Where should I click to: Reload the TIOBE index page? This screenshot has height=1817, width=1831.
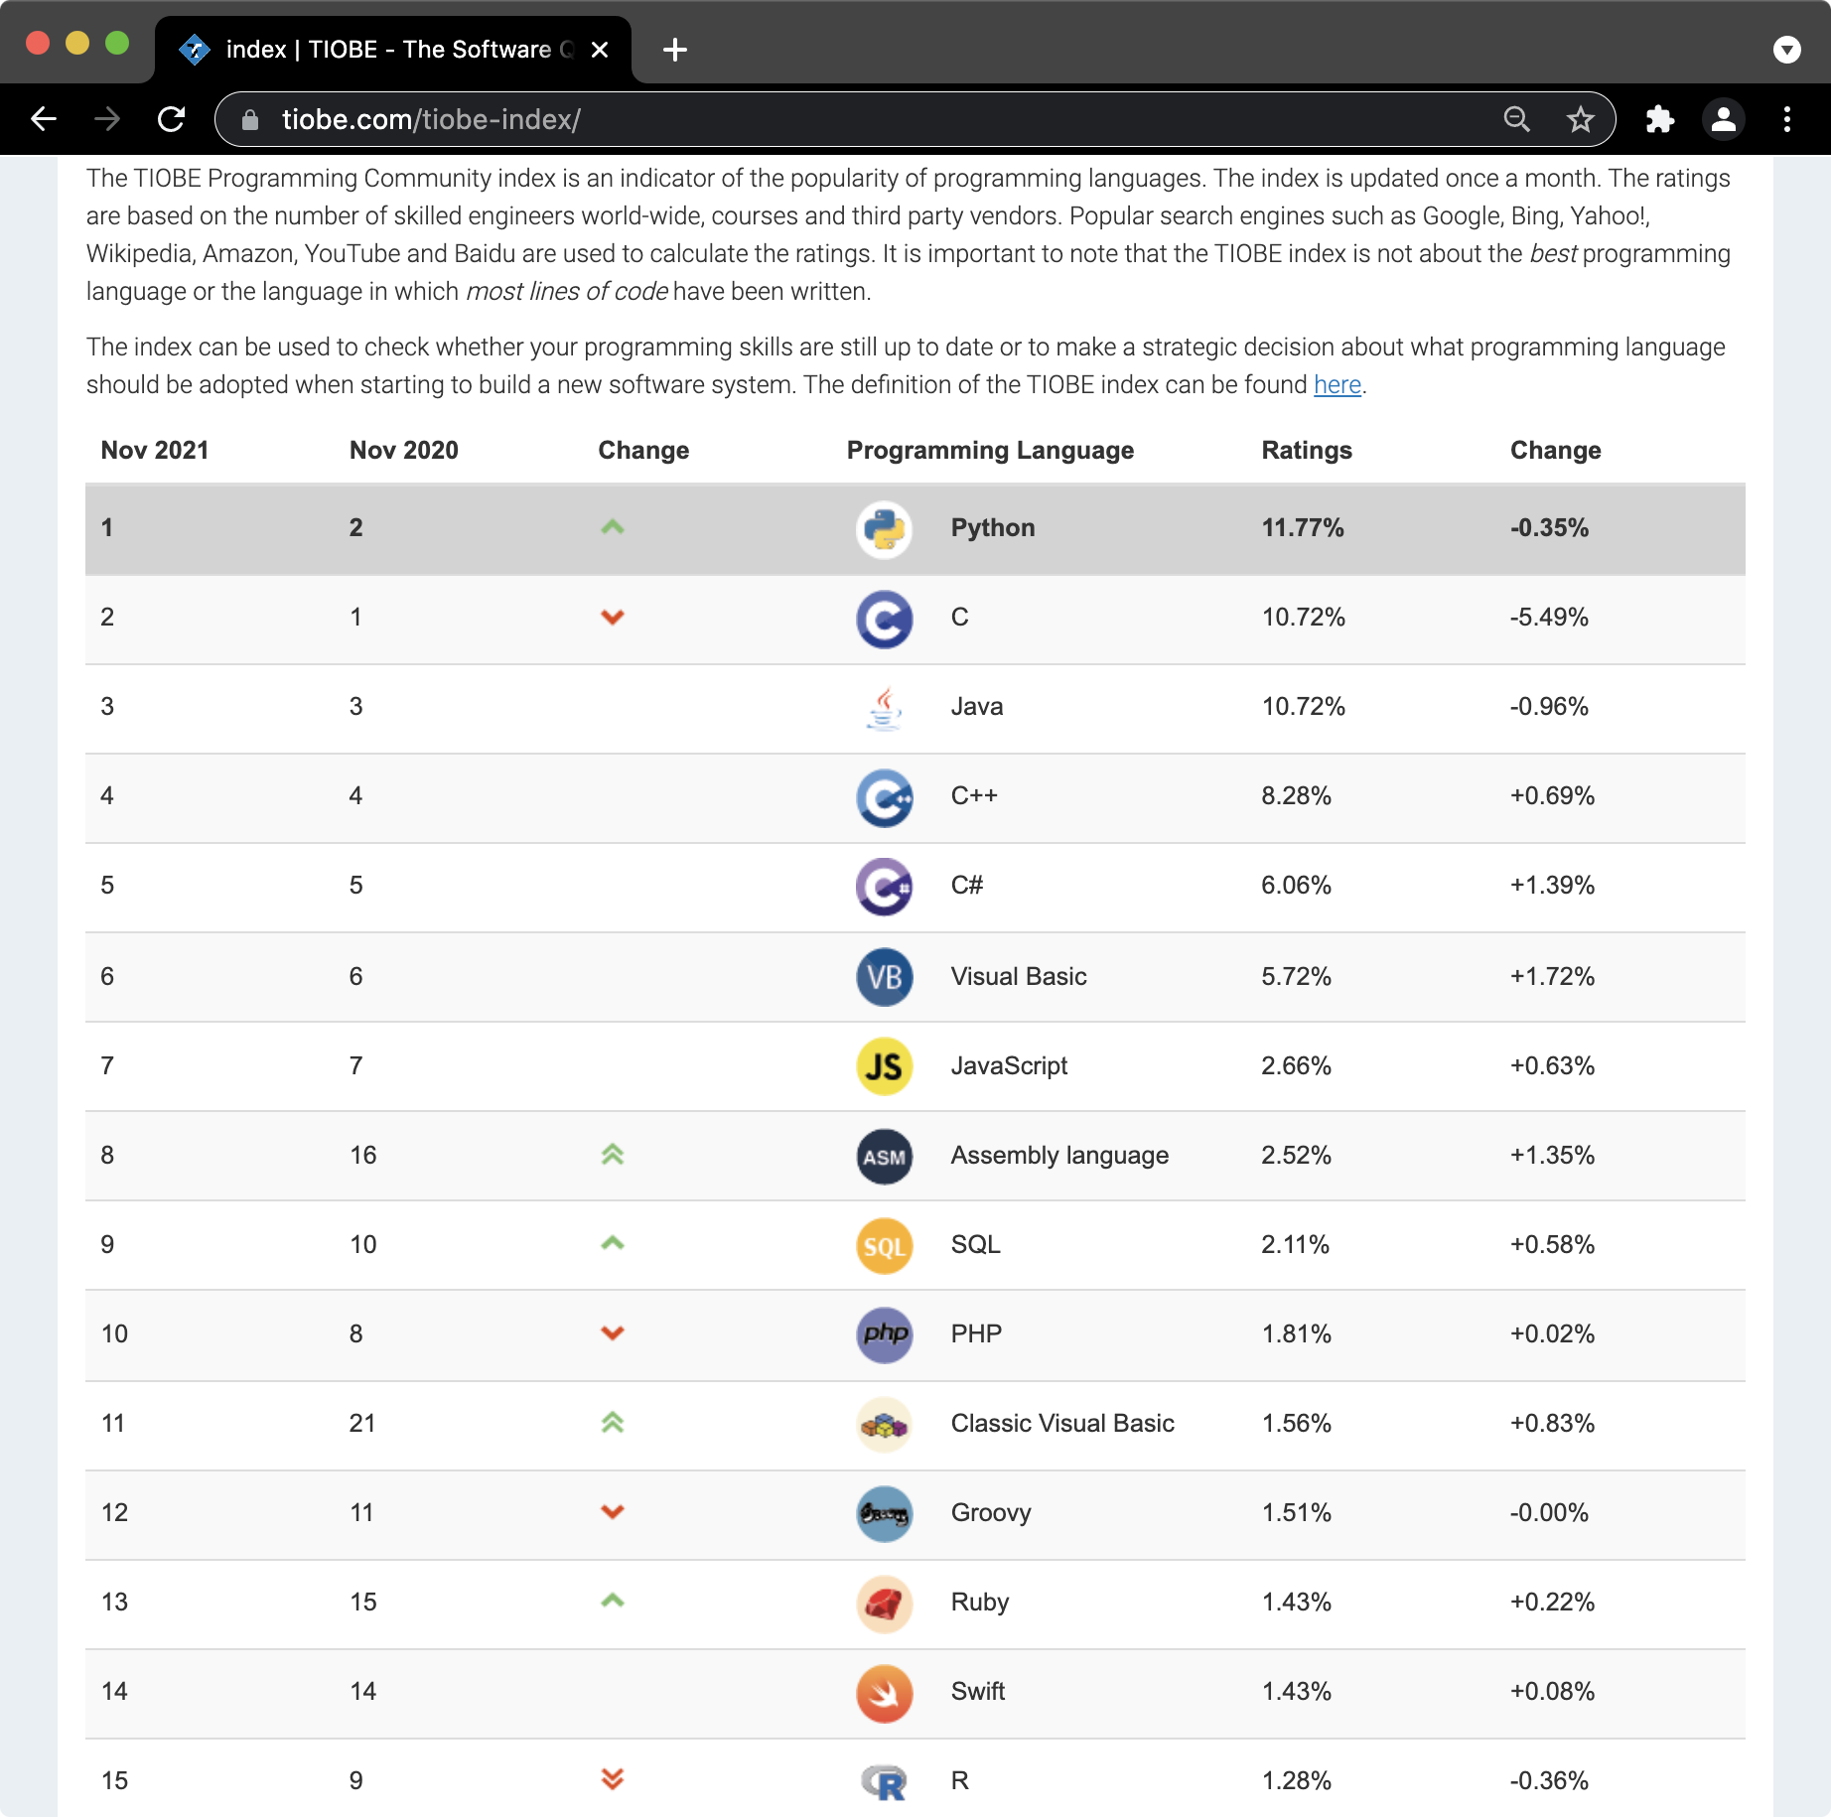pyautogui.click(x=172, y=119)
